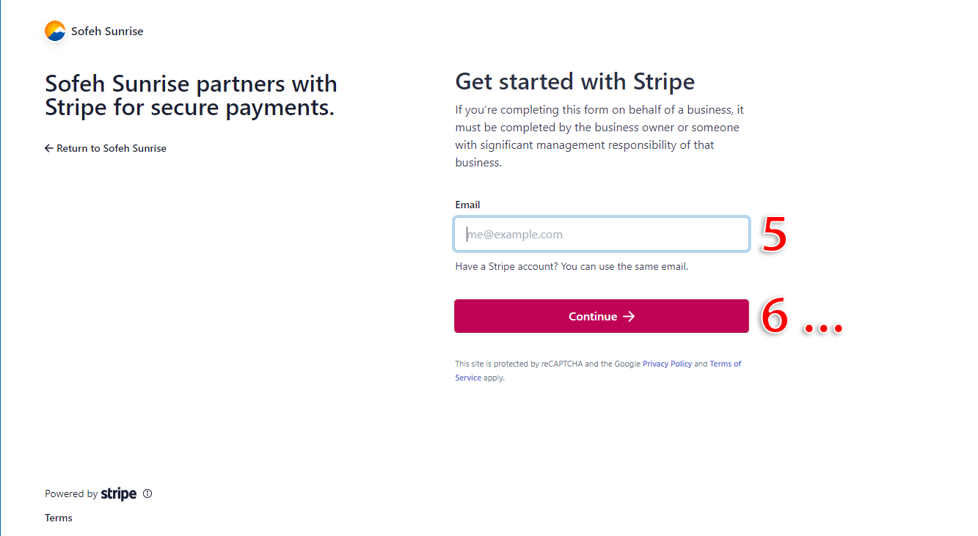Click the left arrow icon beside Return
978x536 pixels.
point(49,148)
